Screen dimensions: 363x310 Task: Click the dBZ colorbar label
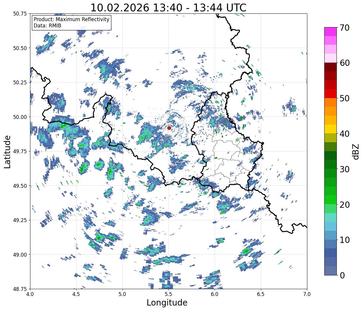click(x=356, y=151)
